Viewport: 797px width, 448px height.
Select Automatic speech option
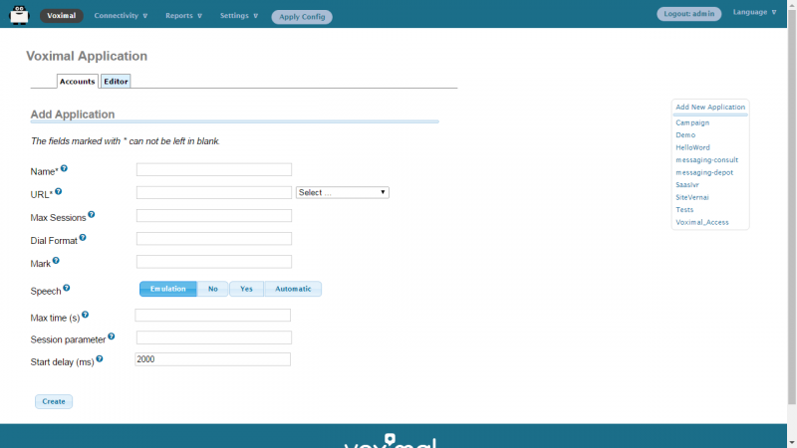293,289
